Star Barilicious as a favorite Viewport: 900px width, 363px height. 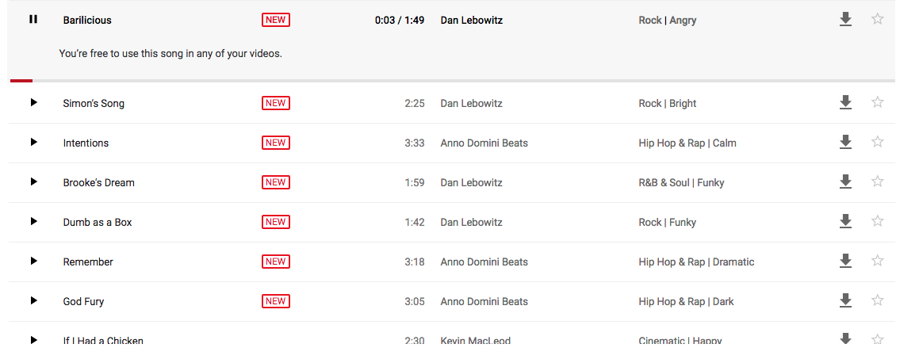[877, 19]
